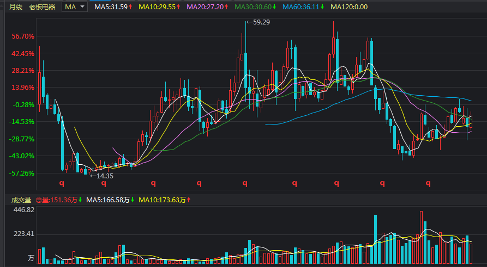The image size is (487, 267).
Task: Click the -43.02% axis label
Action: pyautogui.click(x=22, y=156)
